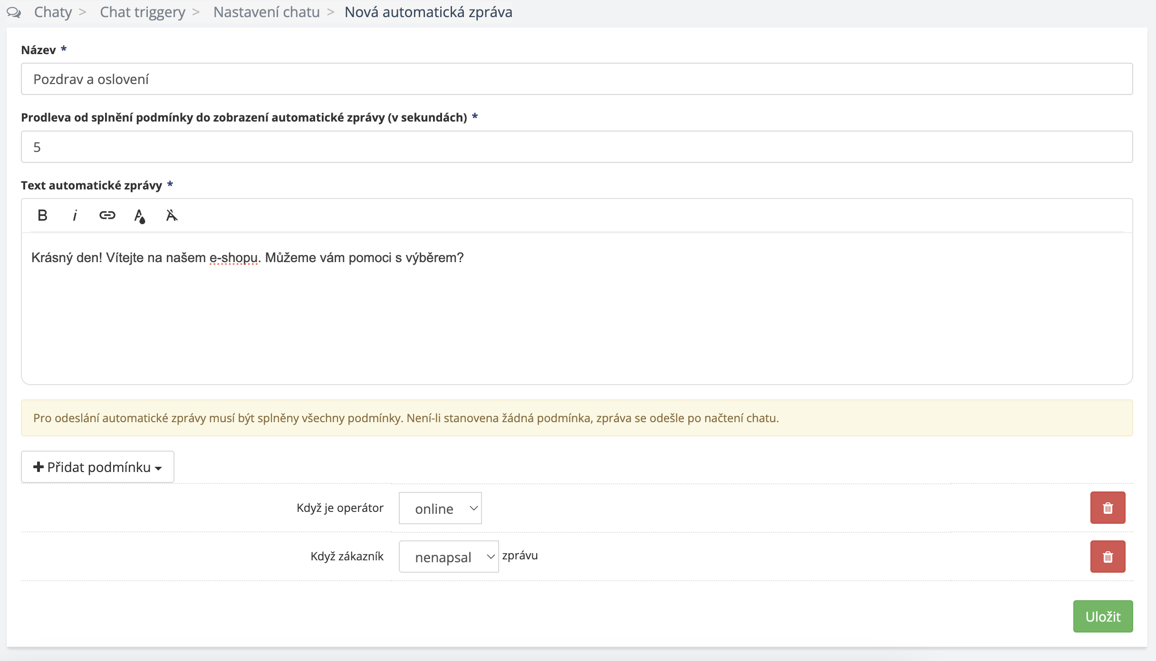Go to 'Chaty' breadcrumb link

(x=53, y=12)
